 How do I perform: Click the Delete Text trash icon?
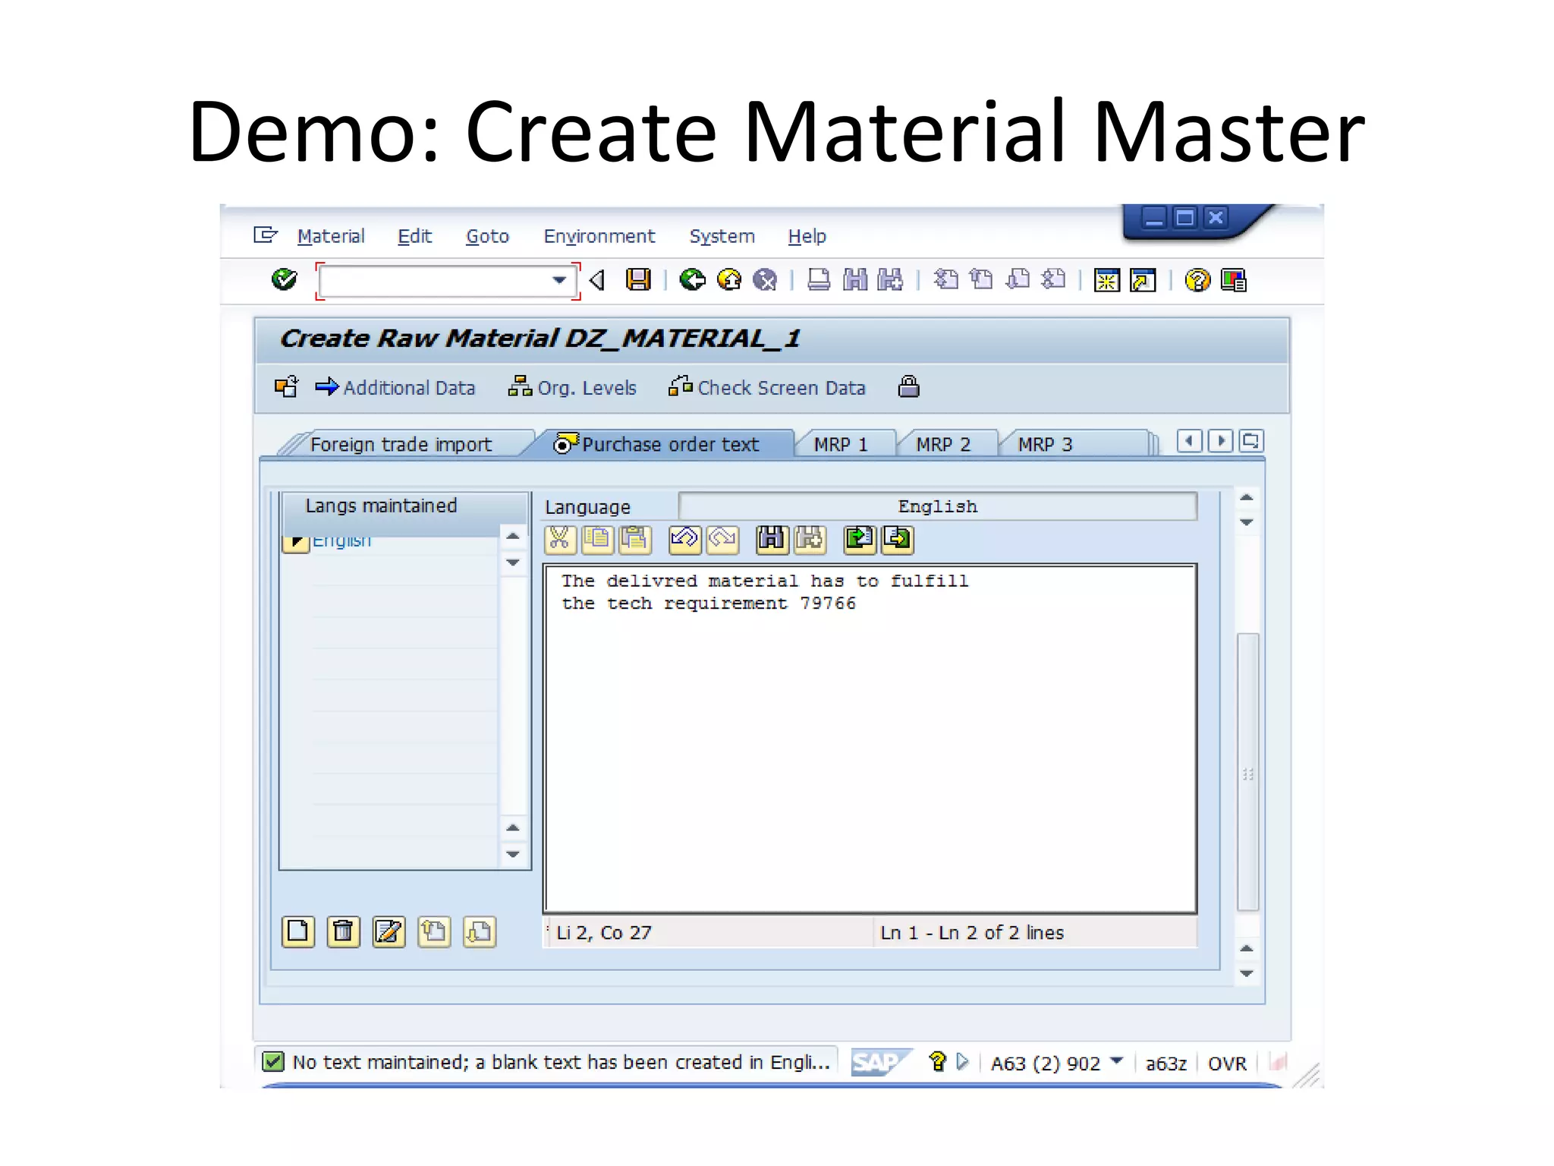click(344, 931)
